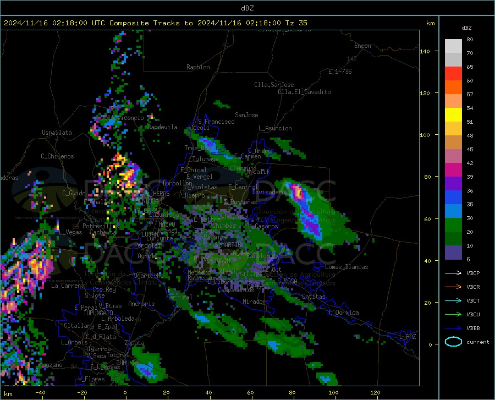Select the red legend swatch above 60
Screen dimensions: 495x400
453,73
